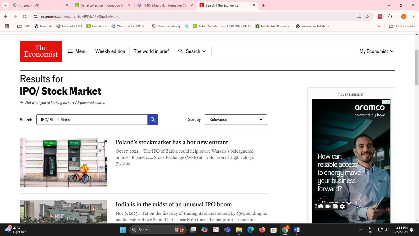Image resolution: width=419 pixels, height=236 pixels.
Task: Expand the Sort by Relevance dropdown
Action: click(236, 120)
